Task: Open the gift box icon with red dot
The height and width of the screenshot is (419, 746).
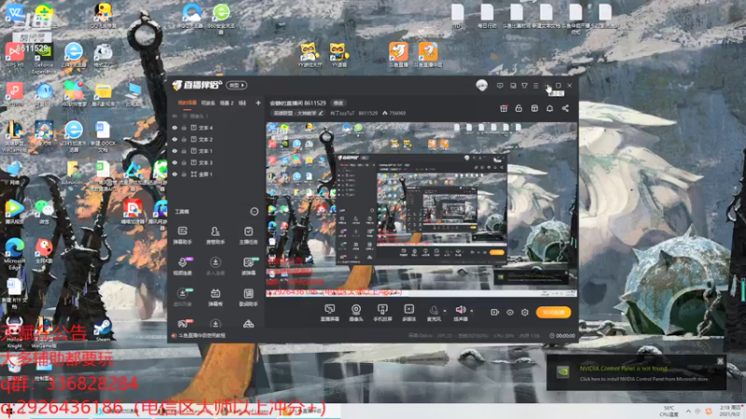Action: pyautogui.click(x=504, y=108)
